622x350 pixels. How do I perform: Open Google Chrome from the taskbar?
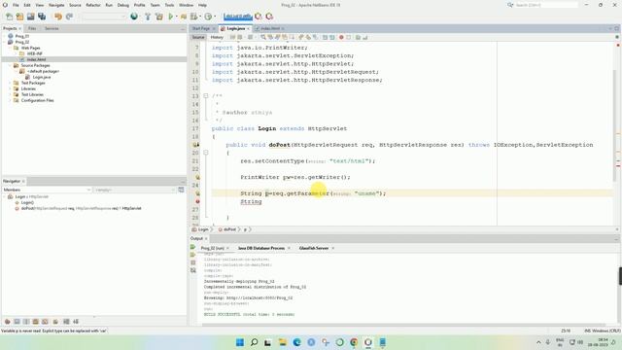tap(354, 342)
